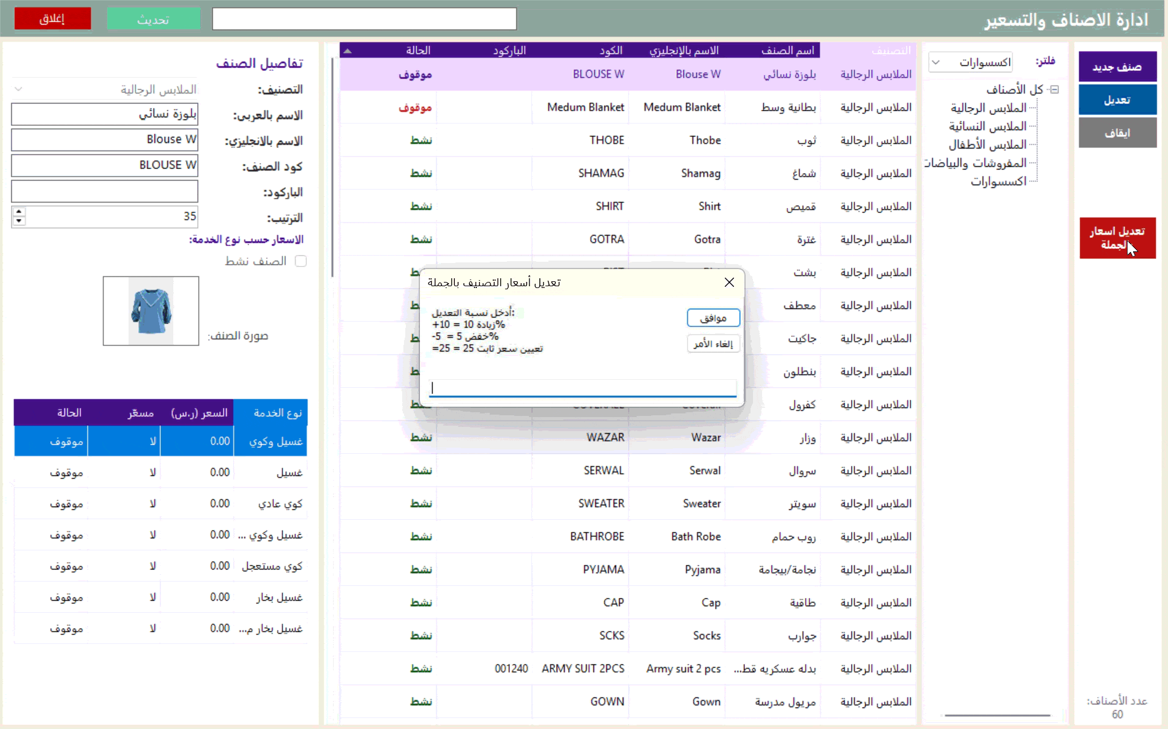
Task: Click the search field in top bar
Action: (x=364, y=18)
